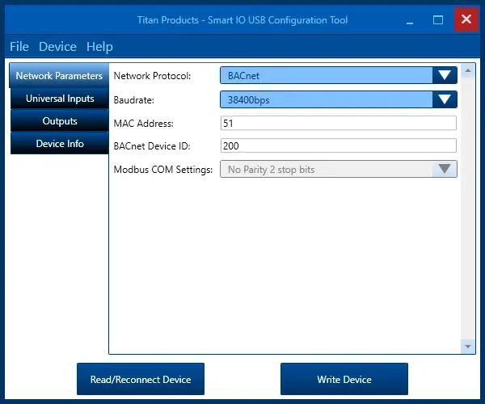Select the BACnet protocol combo box

[x=326, y=76]
